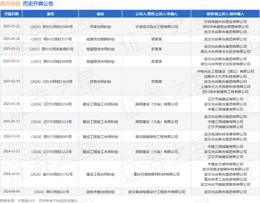Select the 案由 column header
Screen dimensions: 260x203
(100, 14)
